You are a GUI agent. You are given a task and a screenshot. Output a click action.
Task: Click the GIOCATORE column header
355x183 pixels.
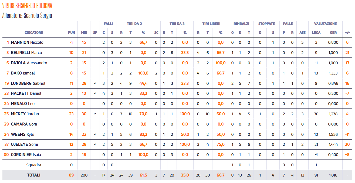click(x=34, y=33)
